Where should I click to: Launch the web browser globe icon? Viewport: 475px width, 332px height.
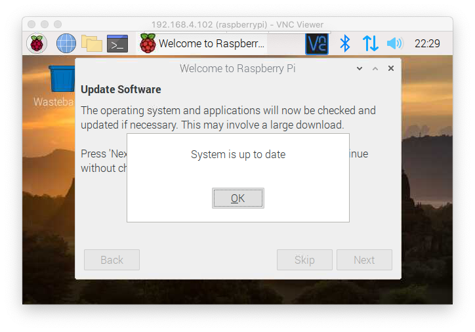pos(66,43)
